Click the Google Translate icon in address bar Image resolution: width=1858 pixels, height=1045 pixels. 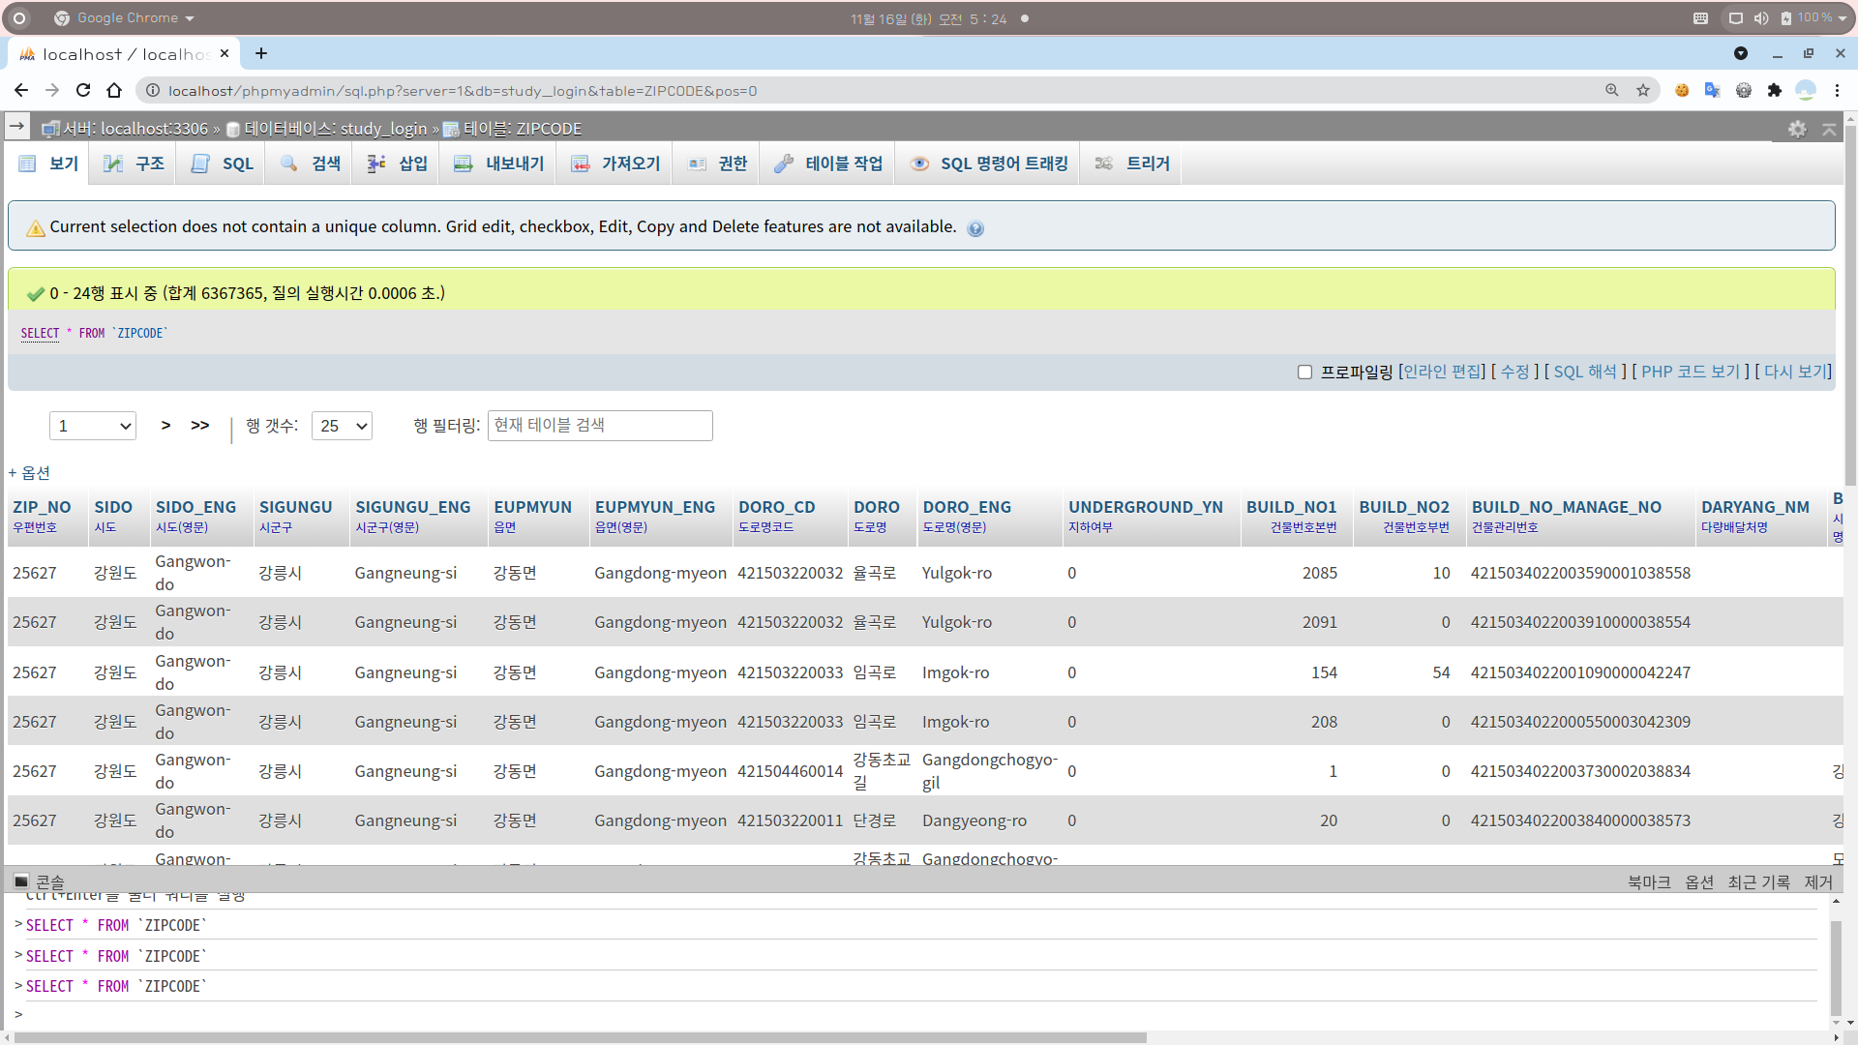click(x=1712, y=90)
